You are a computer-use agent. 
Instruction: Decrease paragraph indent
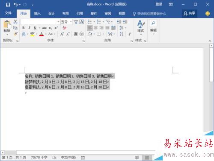(x=119, y=22)
